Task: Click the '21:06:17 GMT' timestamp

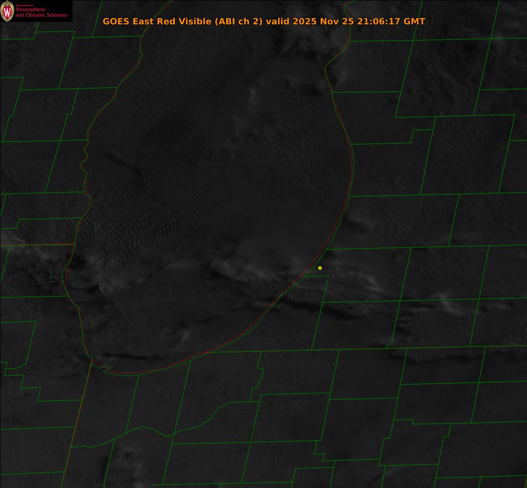Action: (x=391, y=21)
